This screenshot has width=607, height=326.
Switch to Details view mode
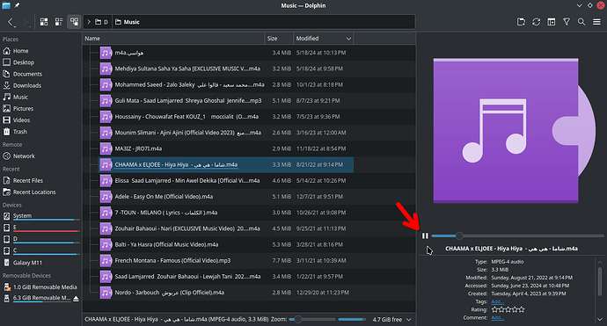pyautogui.click(x=74, y=22)
